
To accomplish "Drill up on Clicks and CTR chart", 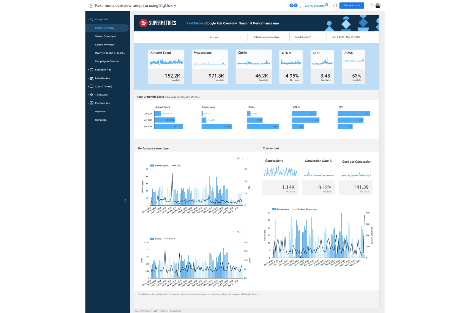I will point(233,231).
